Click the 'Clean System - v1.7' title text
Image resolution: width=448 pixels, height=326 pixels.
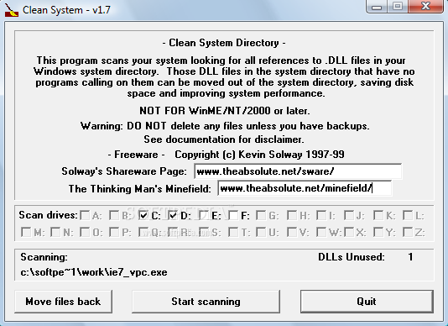pos(66,10)
